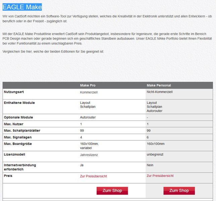Click Layout in the Make Pro modules cell

85,103
